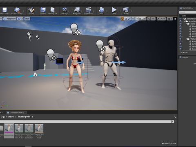Collapse the Walkway folder in outliner

click(187, 39)
